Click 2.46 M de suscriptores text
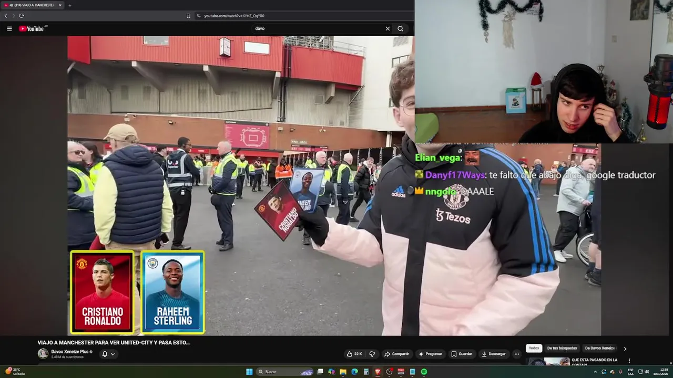The height and width of the screenshot is (378, 673). pyautogui.click(x=67, y=357)
